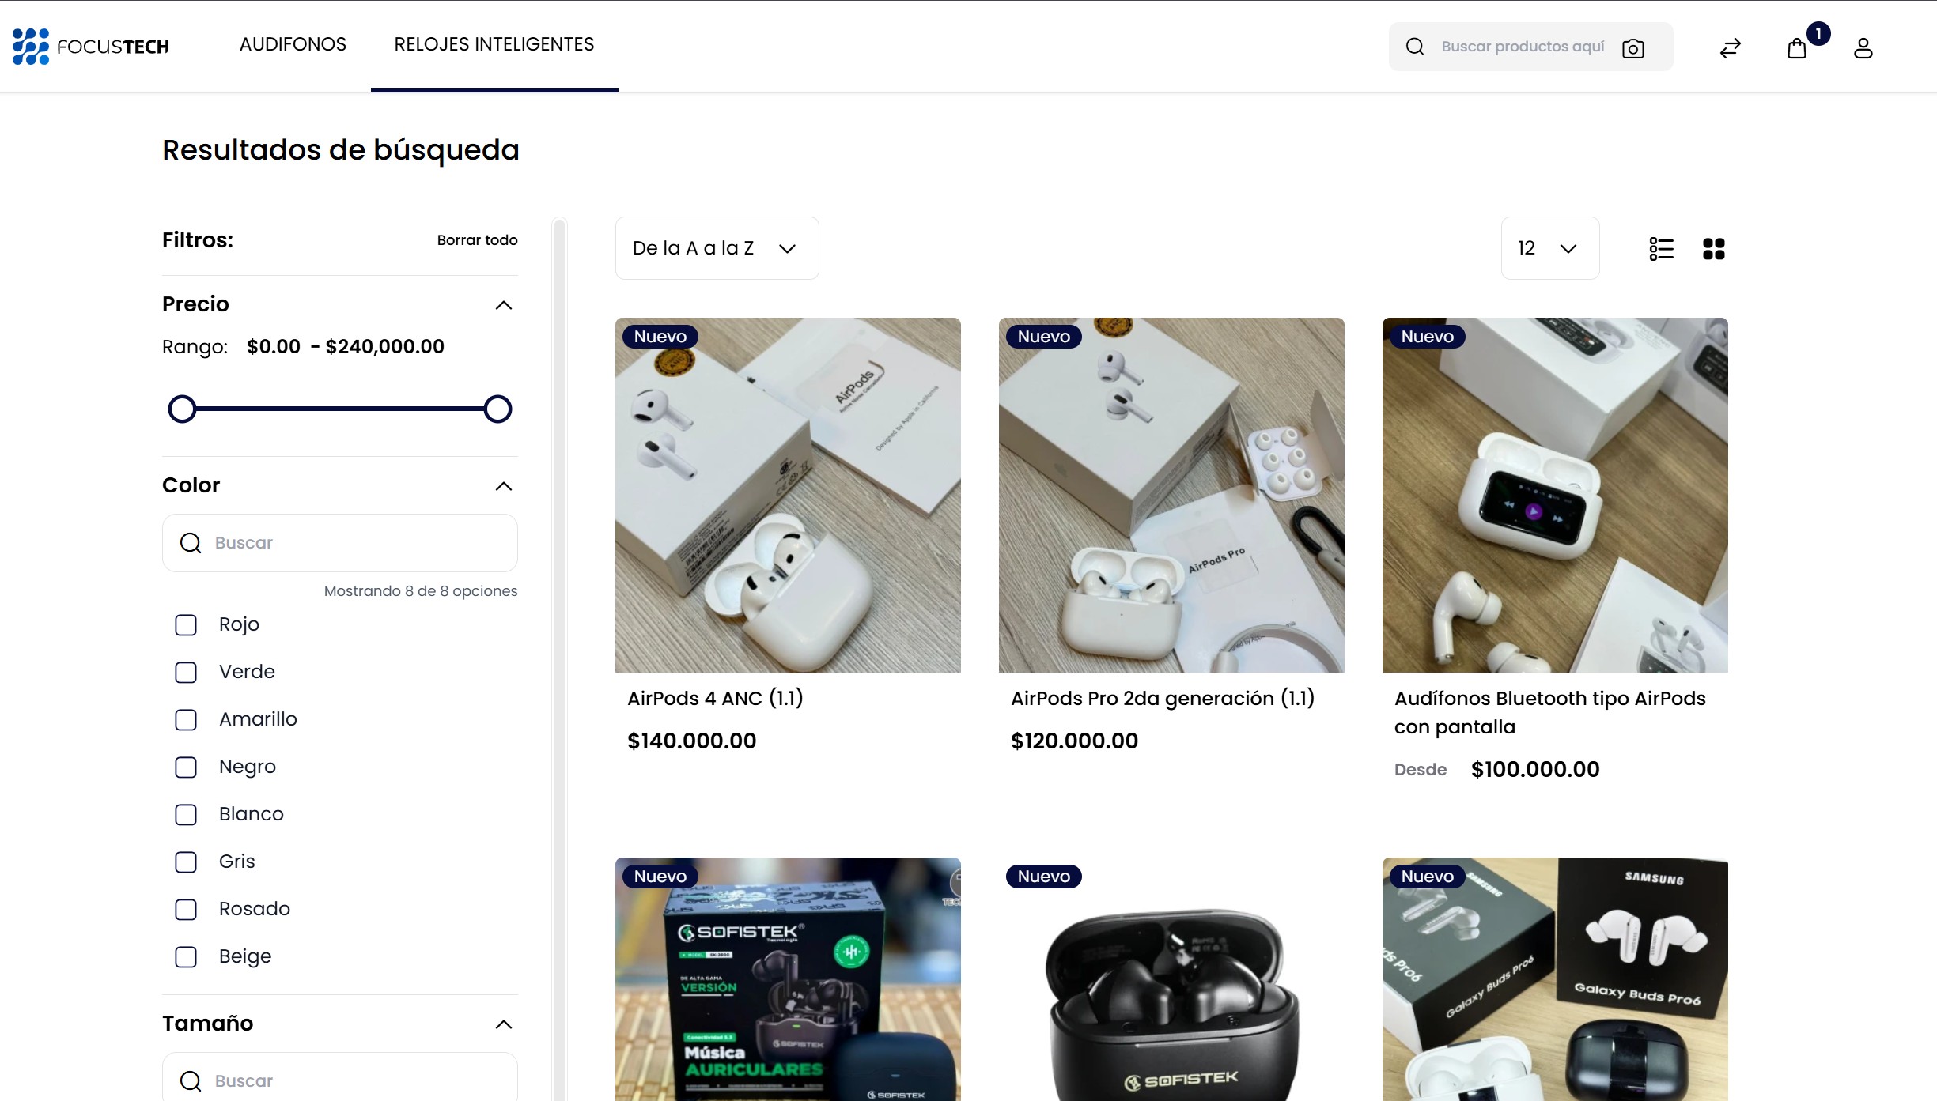This screenshot has width=1937, height=1101.
Task: Open the 'De la A a la Z' sort dropdown
Action: pos(716,248)
